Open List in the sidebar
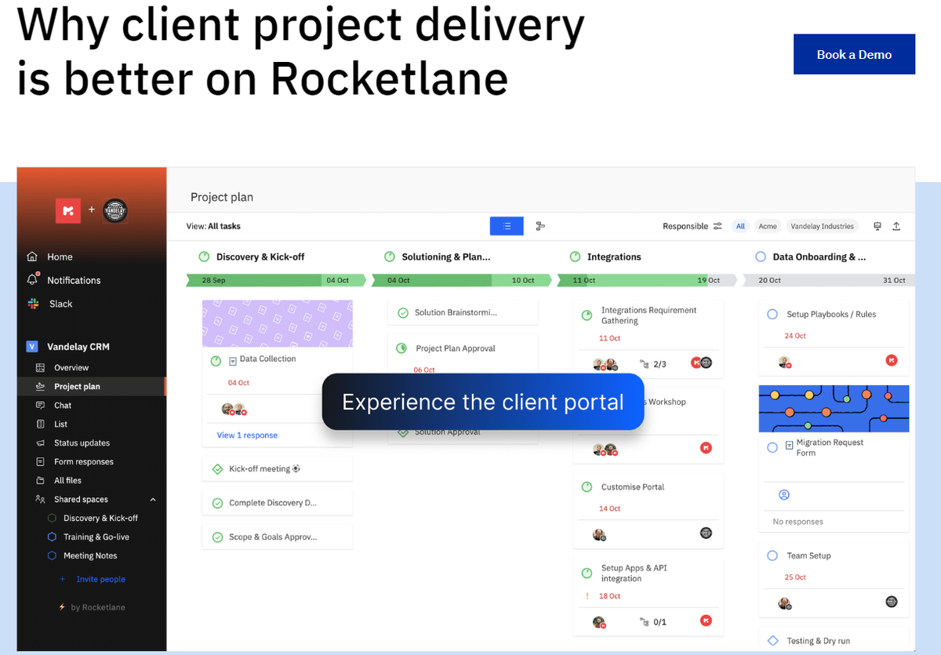 (x=60, y=424)
